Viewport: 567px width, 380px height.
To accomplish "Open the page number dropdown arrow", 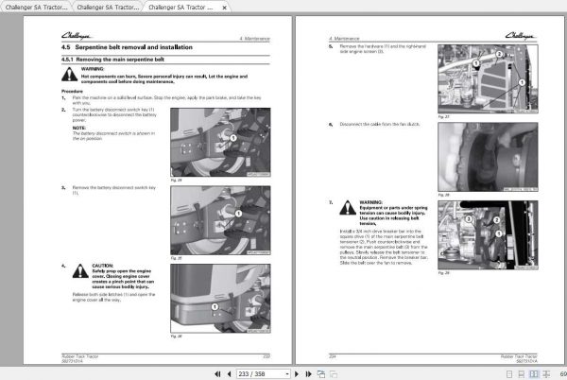I will coord(287,373).
